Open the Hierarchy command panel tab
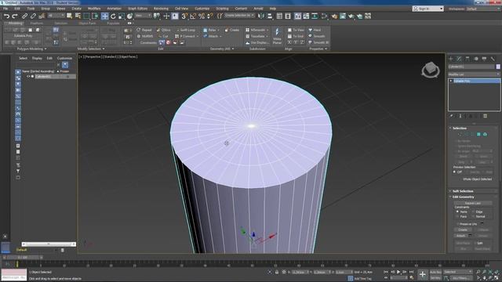This screenshot has width=502, height=282. click(467, 59)
